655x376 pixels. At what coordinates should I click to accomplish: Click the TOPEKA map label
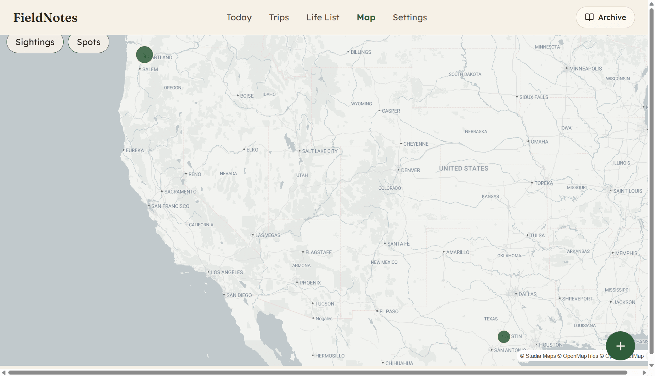[x=544, y=183]
